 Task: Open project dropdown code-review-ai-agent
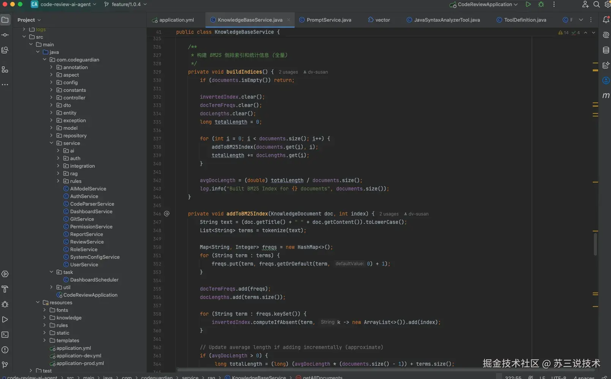tap(63, 4)
